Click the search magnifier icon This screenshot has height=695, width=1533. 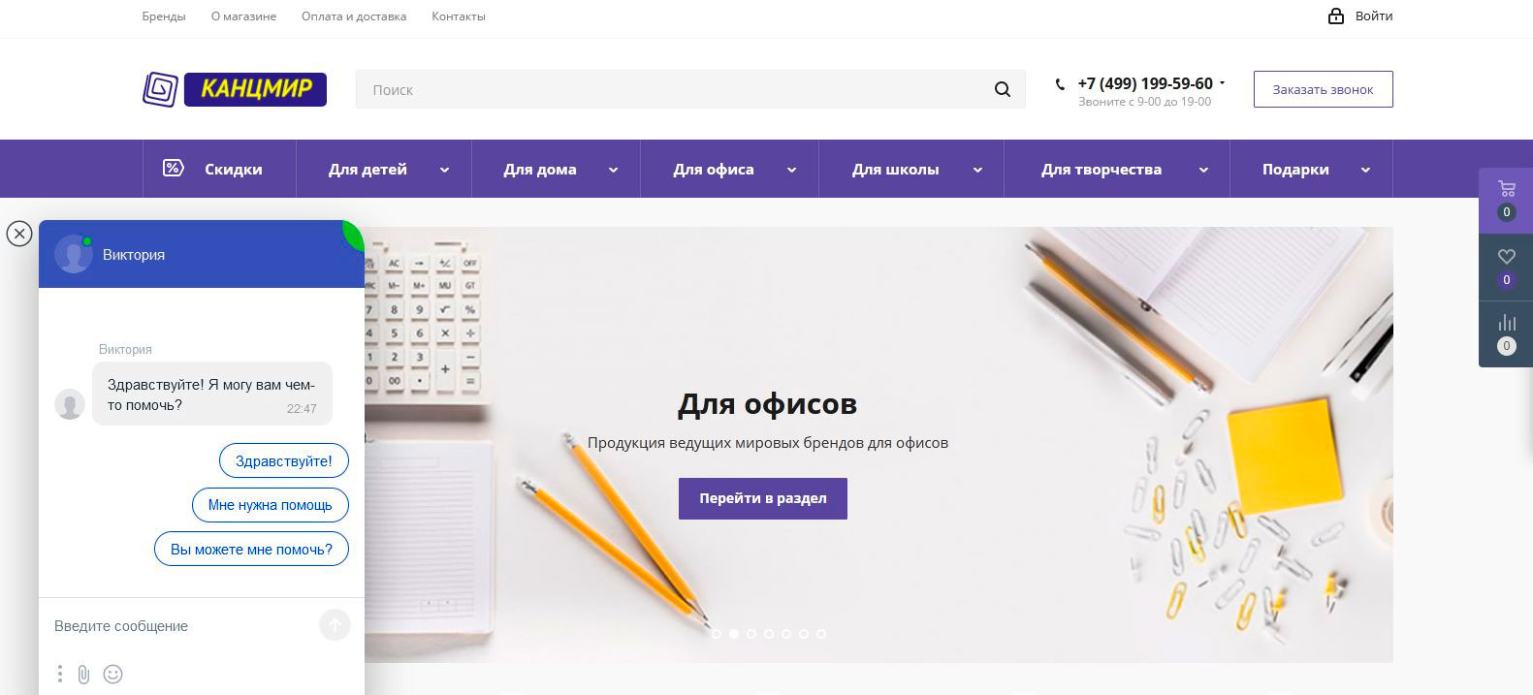coord(1003,89)
